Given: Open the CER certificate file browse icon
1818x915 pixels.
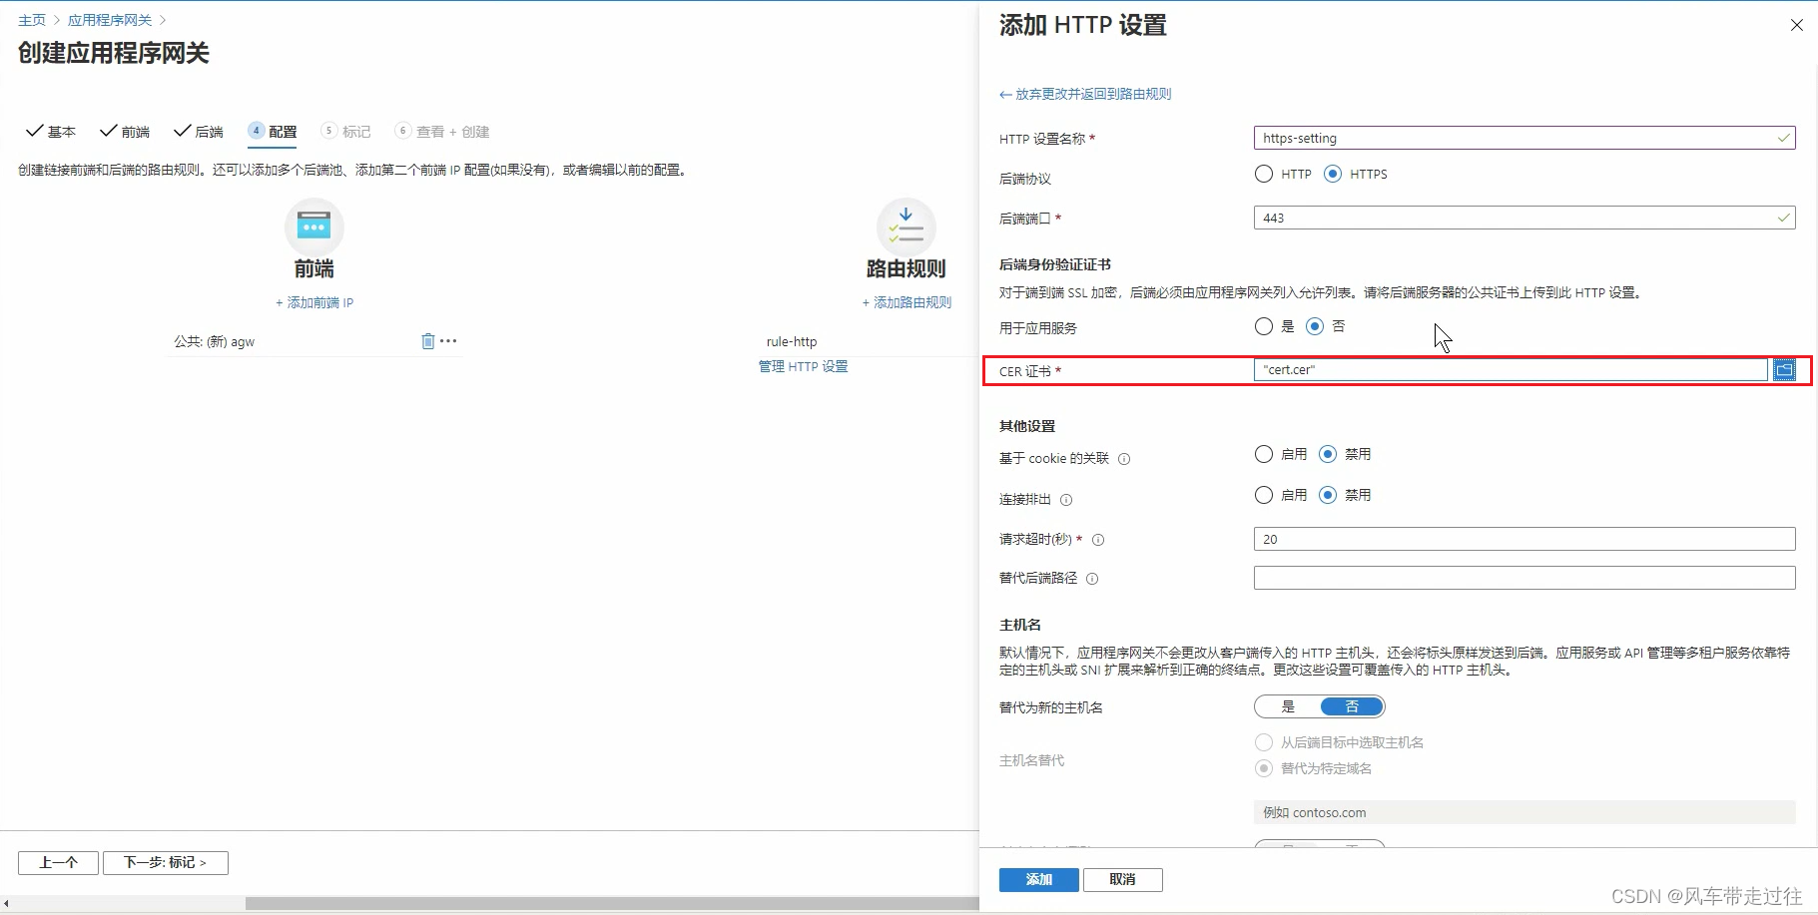Looking at the screenshot, I should tap(1784, 370).
